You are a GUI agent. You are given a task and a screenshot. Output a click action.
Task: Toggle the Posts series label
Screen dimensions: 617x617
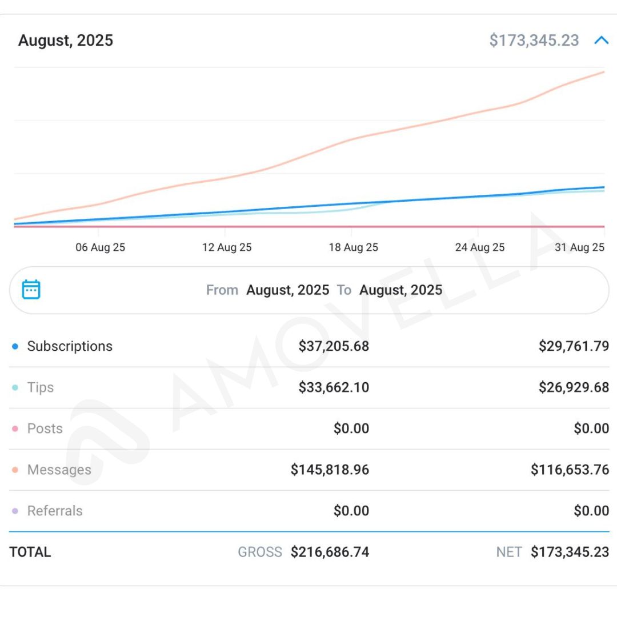pos(45,428)
